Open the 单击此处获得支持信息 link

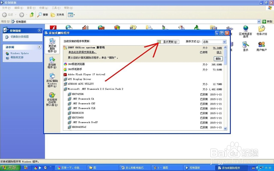tap(82, 52)
